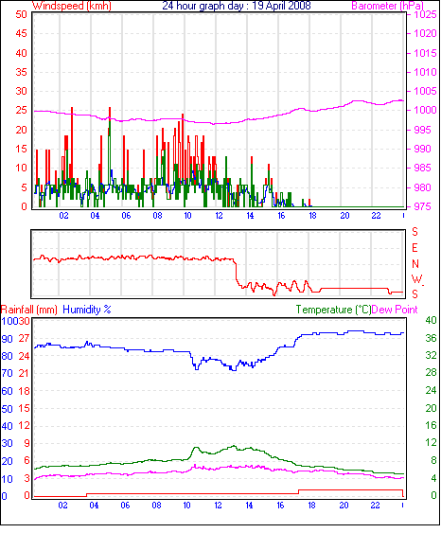Screen dimensions: 441x533
Task: Click the Temperature (°C) legend label
Action: pyautogui.click(x=333, y=310)
